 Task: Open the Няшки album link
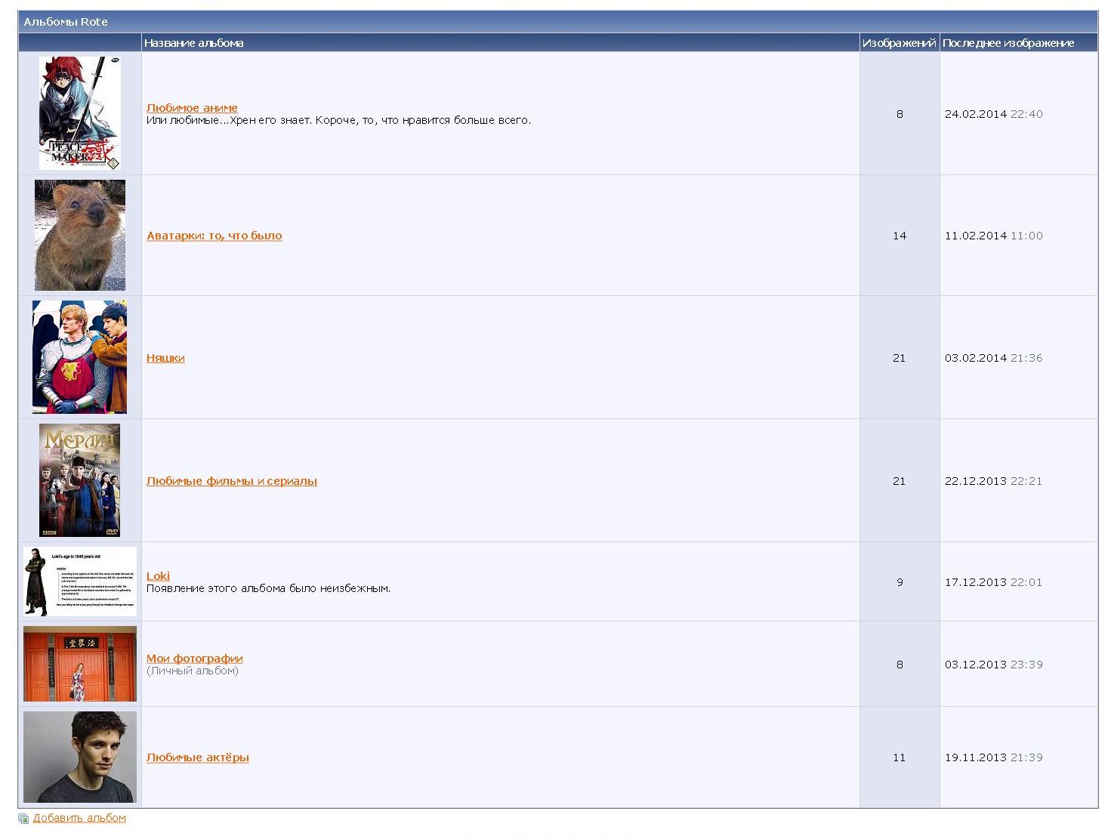click(x=165, y=358)
